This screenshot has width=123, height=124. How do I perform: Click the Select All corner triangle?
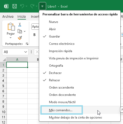(4, 60)
